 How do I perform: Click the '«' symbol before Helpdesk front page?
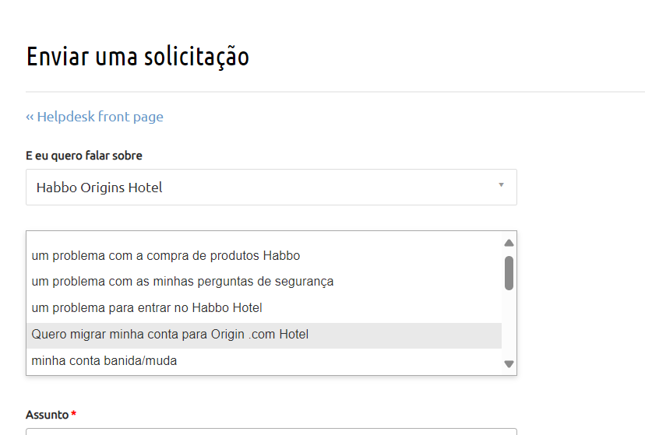(x=30, y=117)
